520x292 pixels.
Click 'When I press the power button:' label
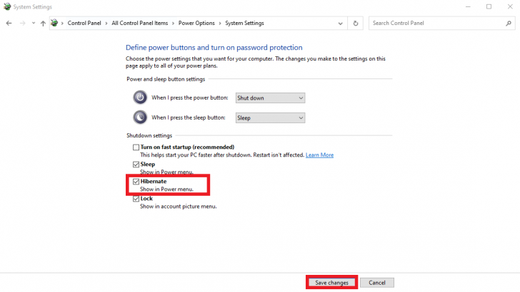pos(190,98)
